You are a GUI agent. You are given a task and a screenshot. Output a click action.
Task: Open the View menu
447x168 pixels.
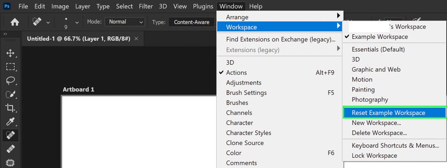tap(180, 6)
